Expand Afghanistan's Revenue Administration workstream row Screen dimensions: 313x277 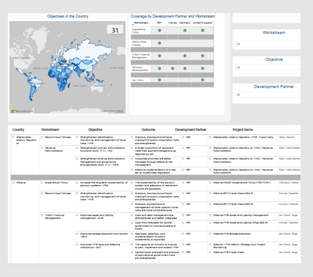click(x=41, y=148)
